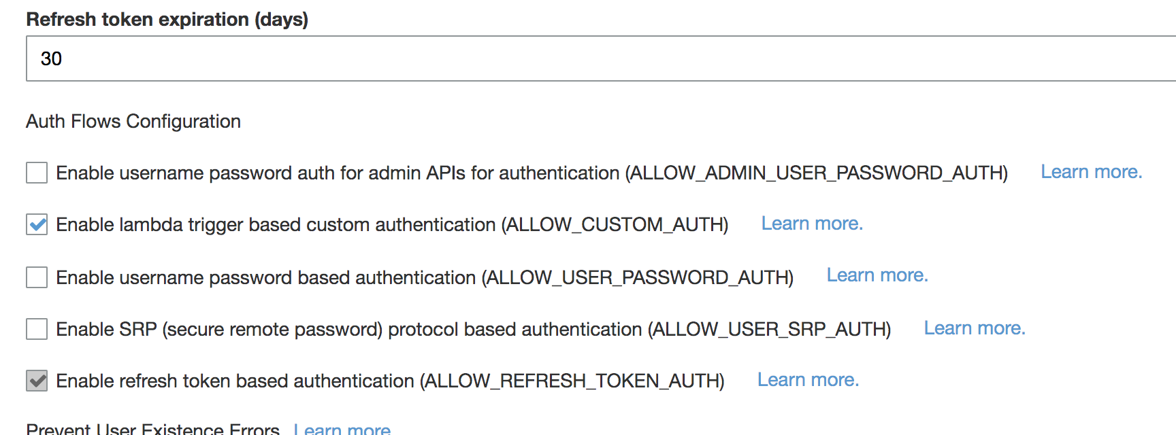Enable the ALLOW_ADMIN_USER_PASSWORD_AUTH checkbox

[36, 173]
